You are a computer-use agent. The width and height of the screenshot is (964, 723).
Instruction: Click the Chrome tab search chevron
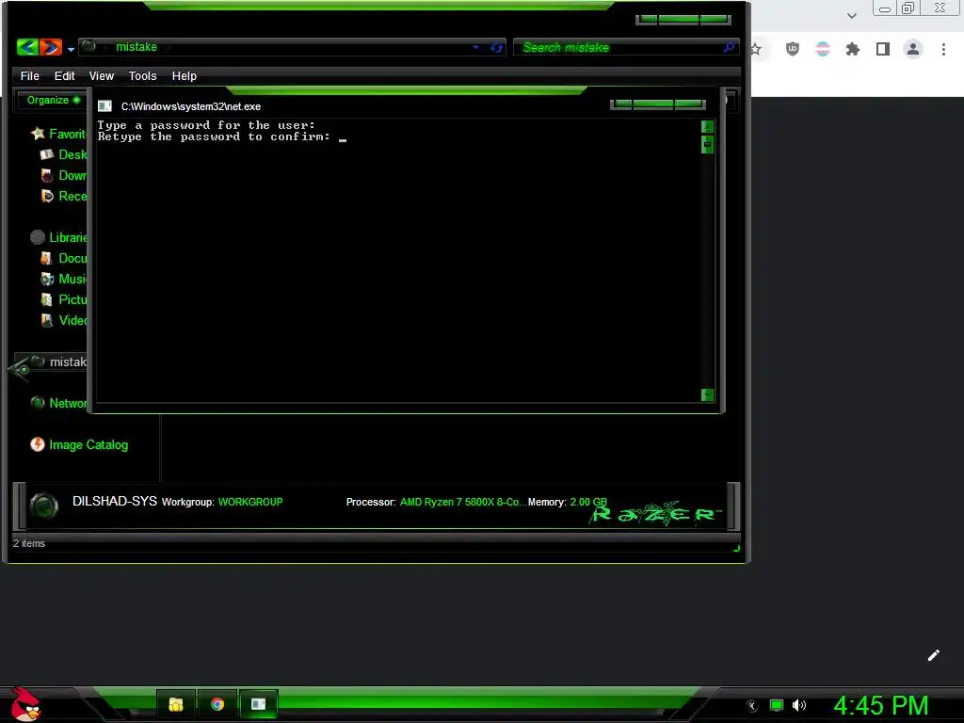[851, 16]
